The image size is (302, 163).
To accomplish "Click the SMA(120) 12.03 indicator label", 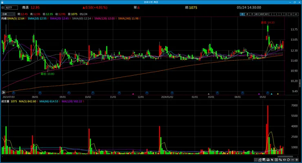I will pos(104,19).
